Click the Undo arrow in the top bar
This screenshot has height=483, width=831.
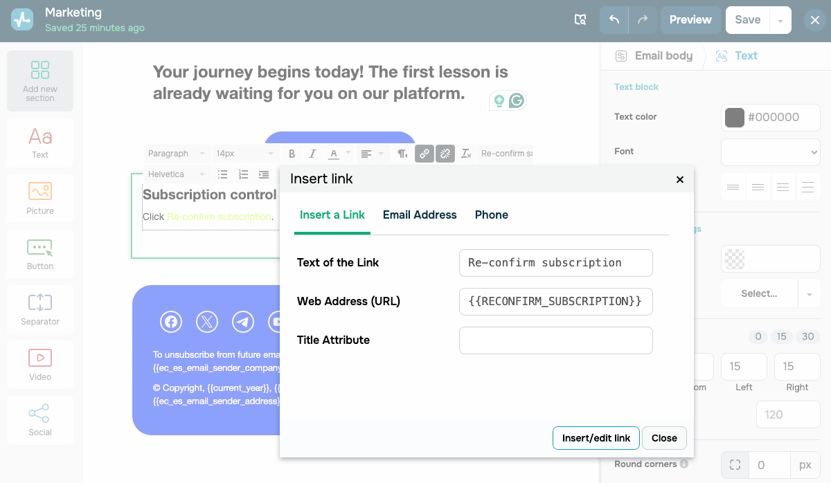tap(614, 20)
